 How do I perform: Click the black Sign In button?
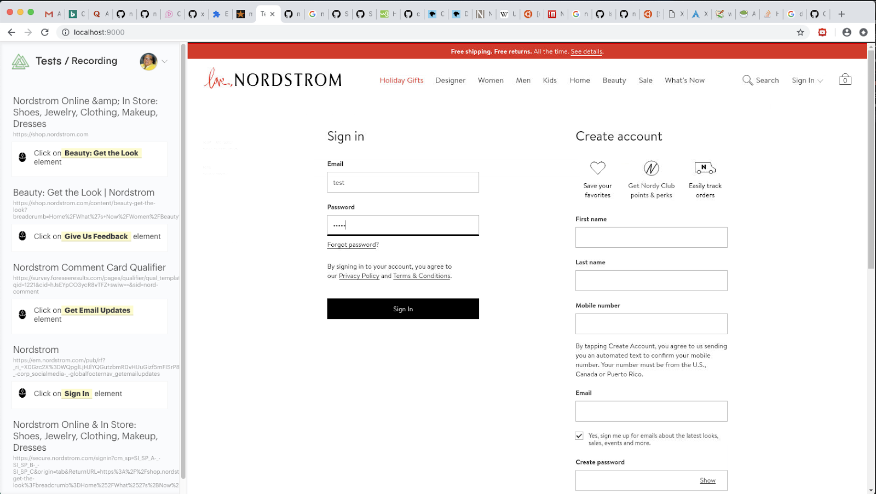click(x=403, y=309)
